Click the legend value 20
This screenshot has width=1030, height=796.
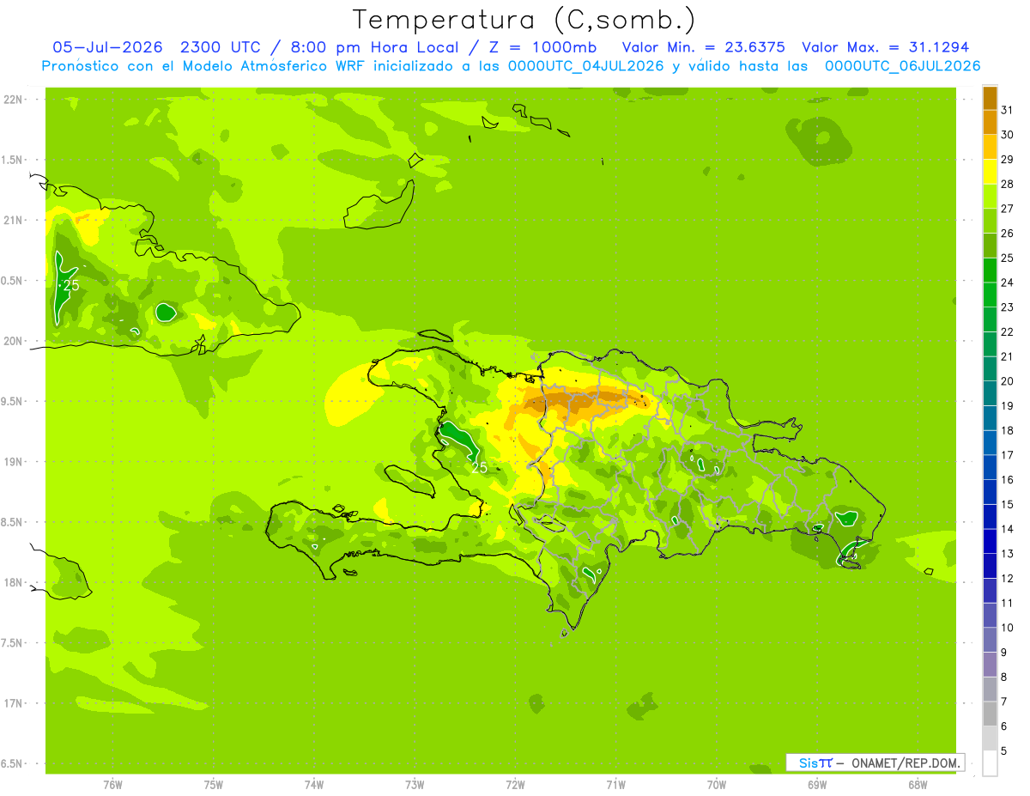point(1008,381)
